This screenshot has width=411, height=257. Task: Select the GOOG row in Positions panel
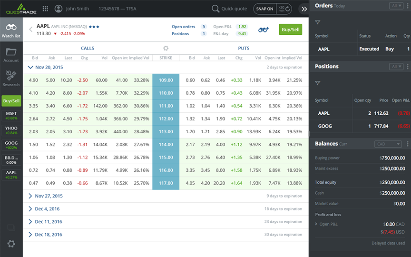[360, 126]
